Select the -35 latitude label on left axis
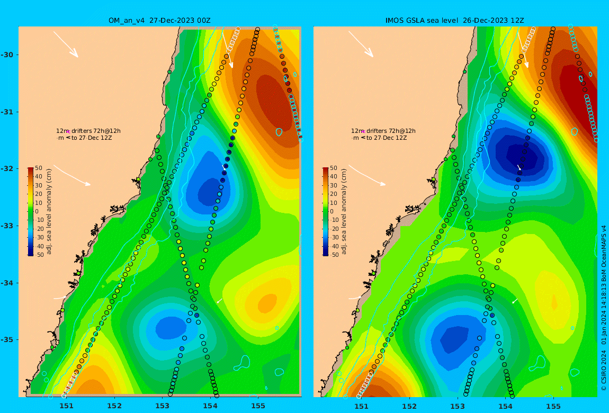 6,340
